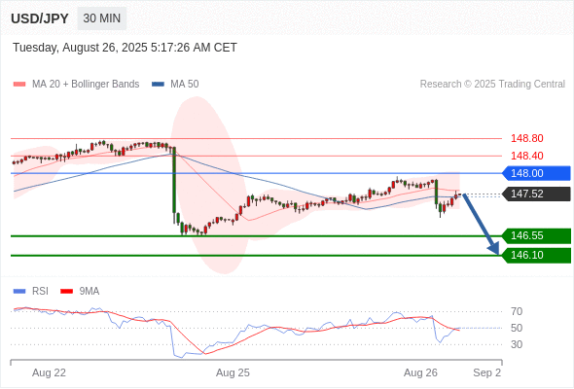The width and height of the screenshot is (574, 389).
Task: Click the 148.40 resistance label
Action: click(526, 156)
